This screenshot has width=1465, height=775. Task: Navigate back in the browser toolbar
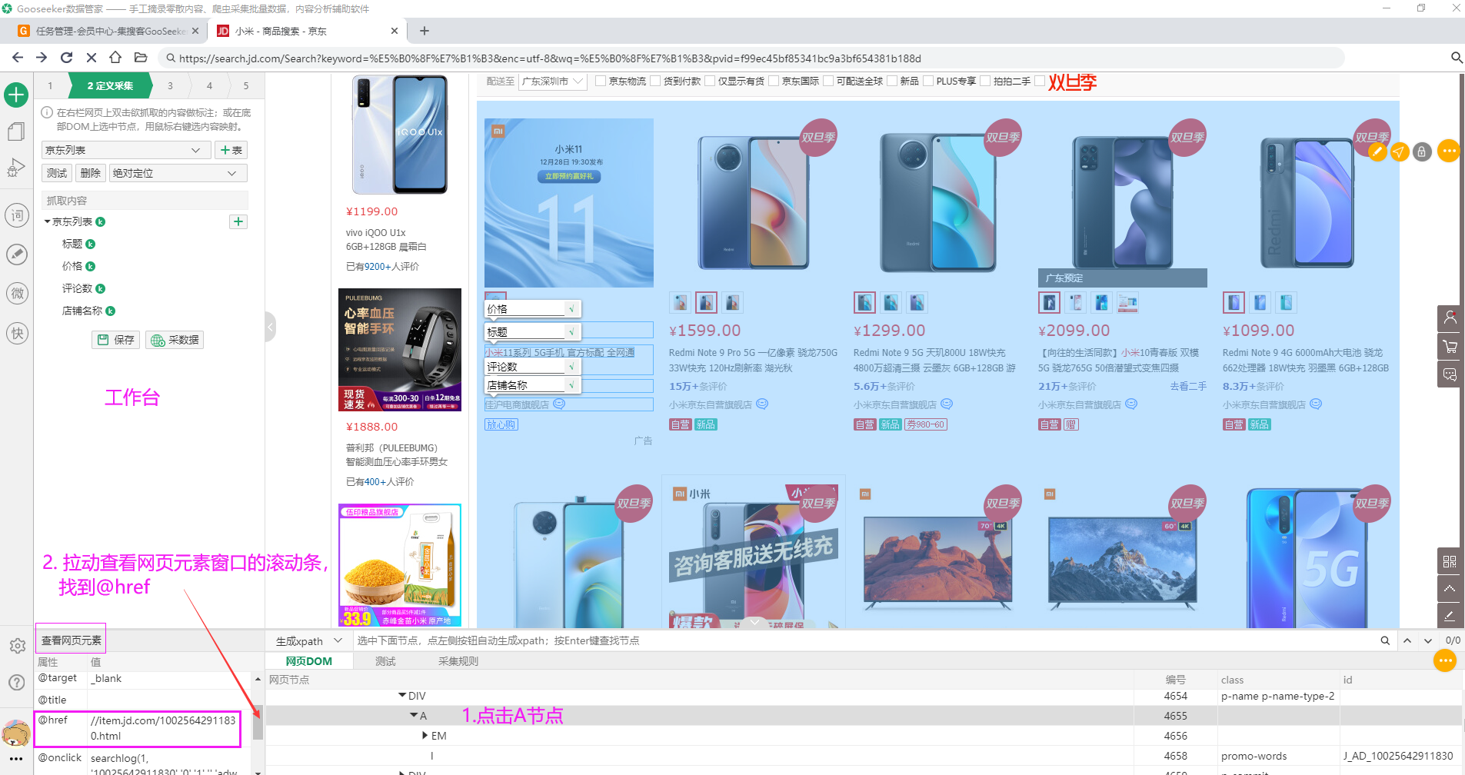[x=18, y=58]
